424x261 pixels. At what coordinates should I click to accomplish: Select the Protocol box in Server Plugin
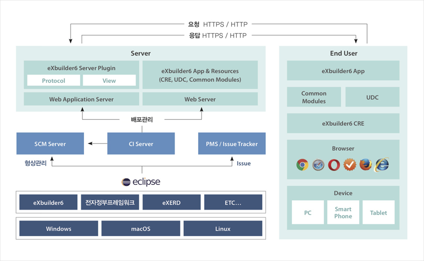[54, 80]
